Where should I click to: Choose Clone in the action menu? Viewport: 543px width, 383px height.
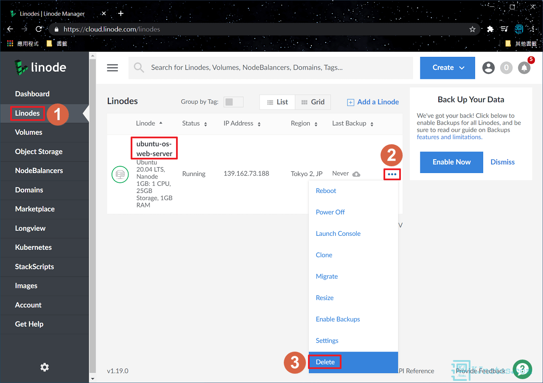click(353, 255)
